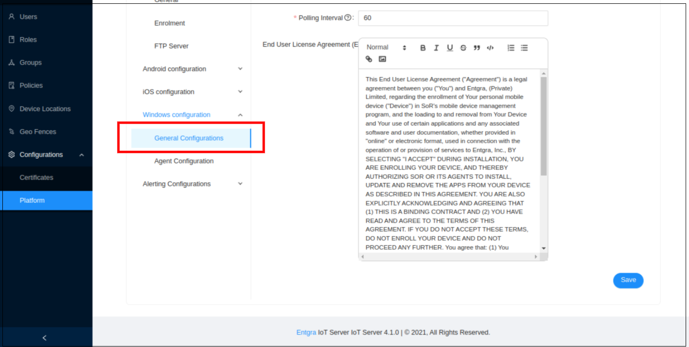This screenshot has height=347, width=689.
Task: Insert a code block in the editor
Action: 490,47
